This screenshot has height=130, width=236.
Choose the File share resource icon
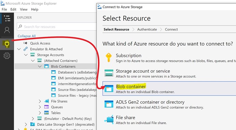(x=109, y=120)
